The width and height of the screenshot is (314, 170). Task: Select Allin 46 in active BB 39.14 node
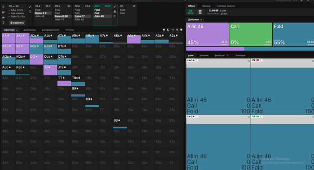[x=103, y=17]
